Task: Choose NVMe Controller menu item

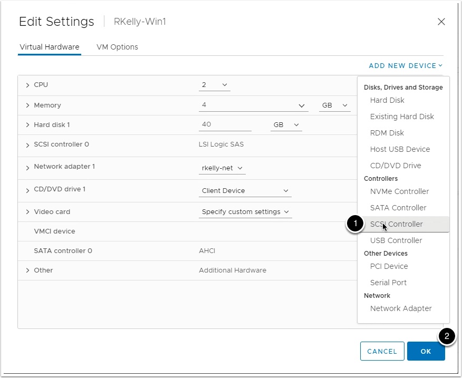Action: pos(399,191)
